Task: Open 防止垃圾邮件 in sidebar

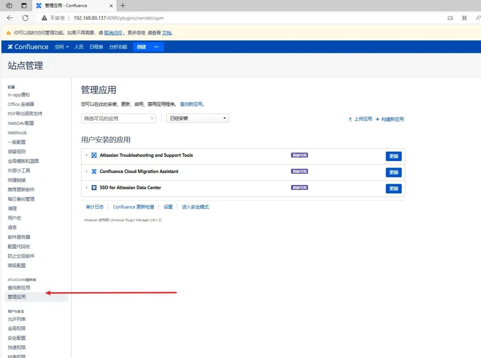Action: point(21,256)
